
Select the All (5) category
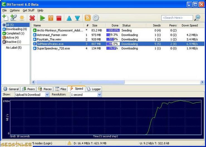pos(16,25)
